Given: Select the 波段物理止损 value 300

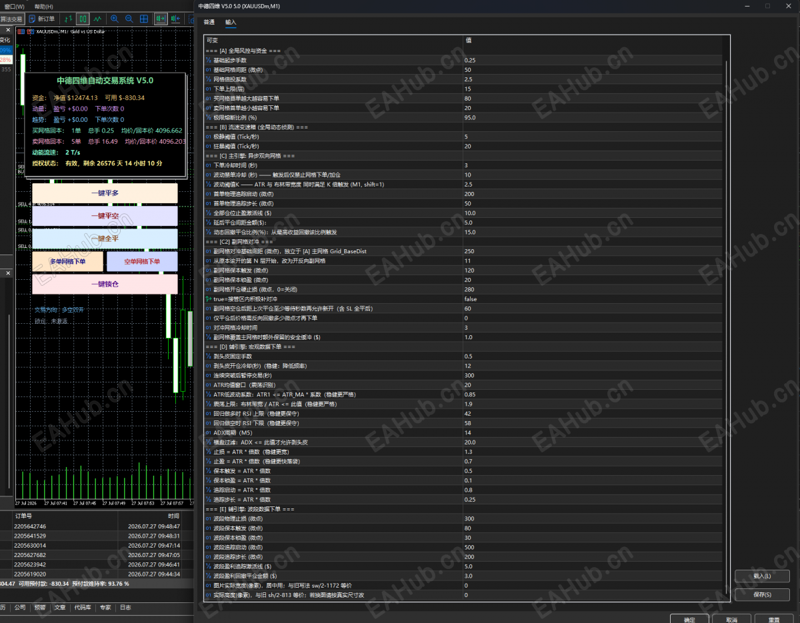Looking at the screenshot, I should click(592, 518).
